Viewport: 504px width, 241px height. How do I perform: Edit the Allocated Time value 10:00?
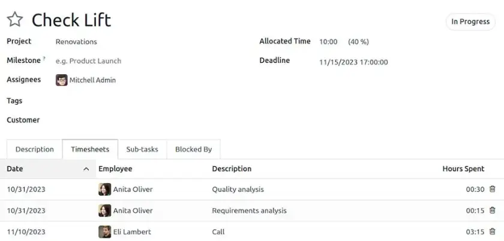(328, 42)
